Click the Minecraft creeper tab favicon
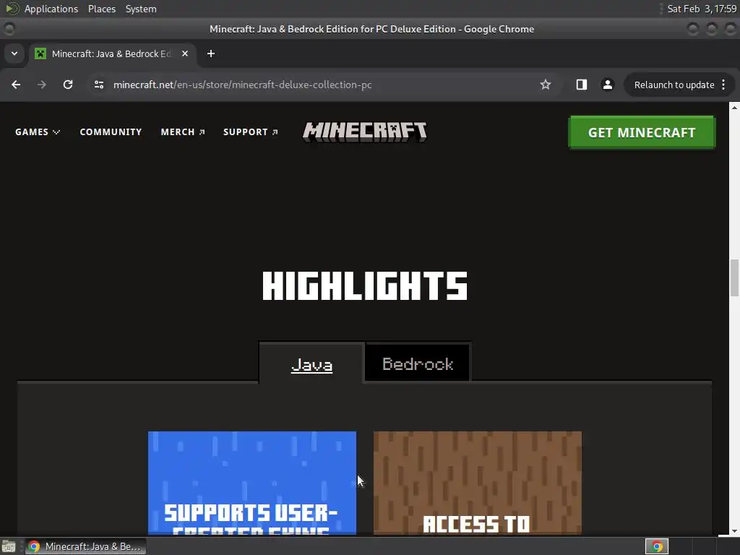Image resolution: width=740 pixels, height=555 pixels. 41,53
